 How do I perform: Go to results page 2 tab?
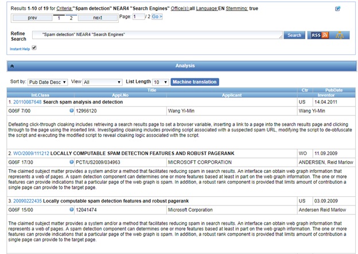tap(71, 18)
